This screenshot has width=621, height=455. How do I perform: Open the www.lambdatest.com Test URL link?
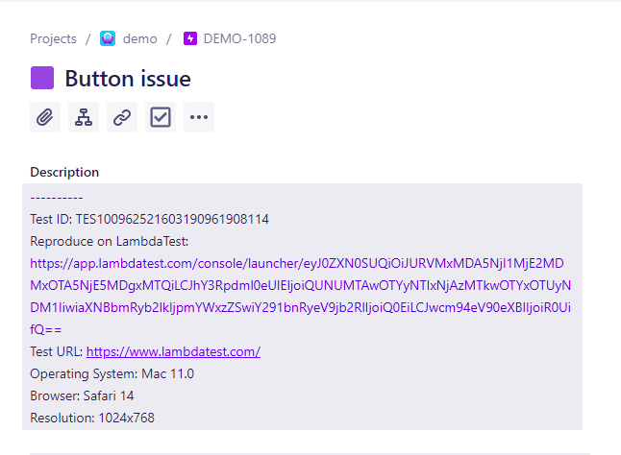pyautogui.click(x=173, y=351)
